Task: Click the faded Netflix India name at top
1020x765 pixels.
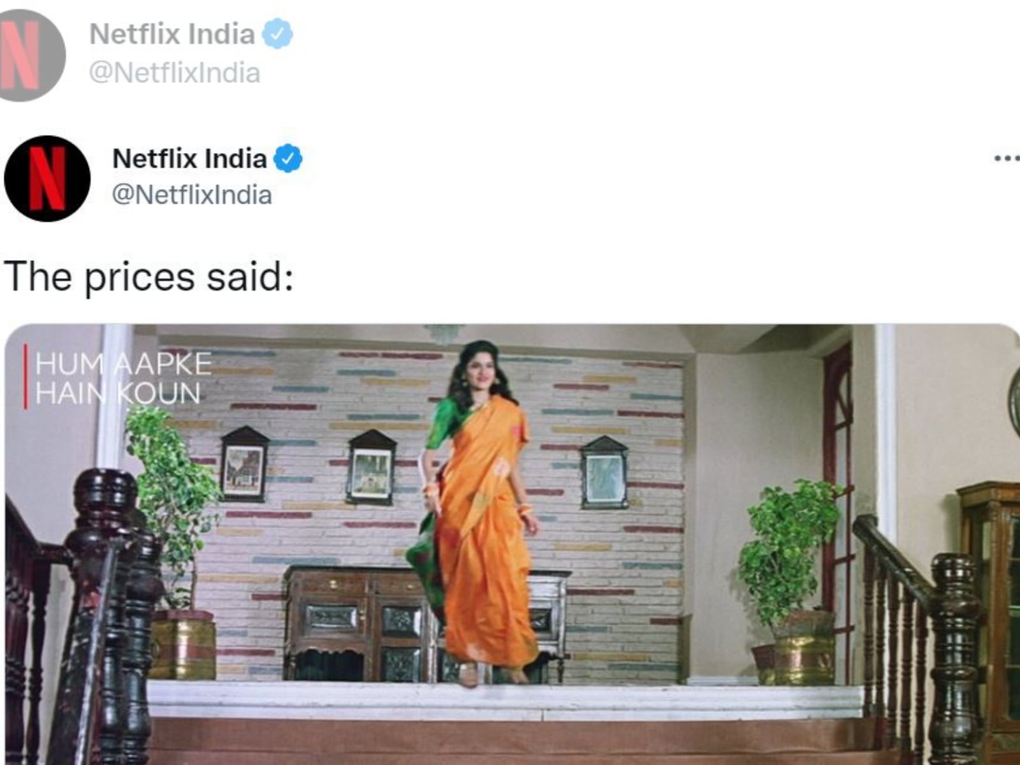Action: [x=172, y=34]
